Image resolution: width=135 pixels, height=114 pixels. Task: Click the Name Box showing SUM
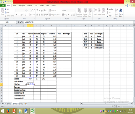coord(7,22)
